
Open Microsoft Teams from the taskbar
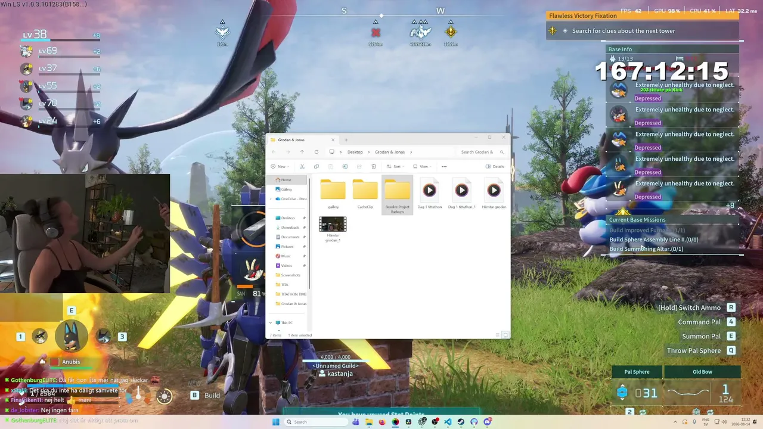click(x=356, y=422)
